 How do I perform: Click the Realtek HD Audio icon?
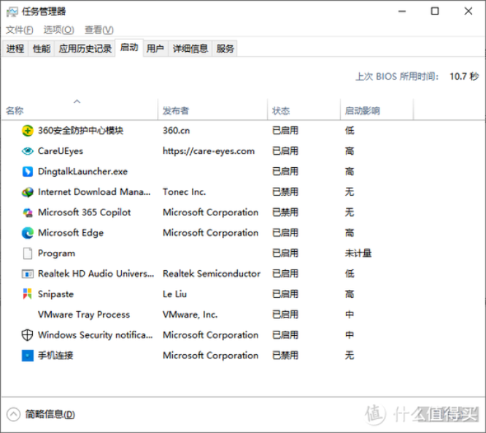coord(28,274)
